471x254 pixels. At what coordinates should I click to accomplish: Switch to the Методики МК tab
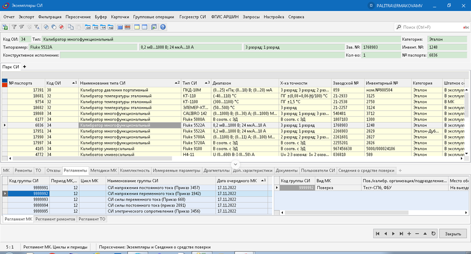tap(103, 170)
